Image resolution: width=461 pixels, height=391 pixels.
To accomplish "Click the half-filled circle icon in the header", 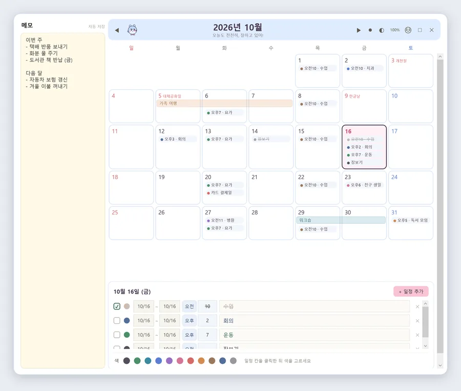I will pyautogui.click(x=382, y=30).
